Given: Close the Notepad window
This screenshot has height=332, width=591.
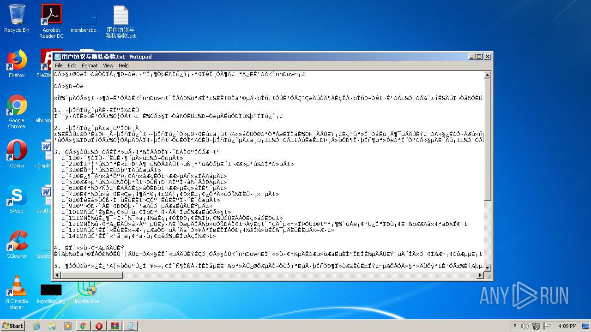Looking at the screenshot, I should tap(487, 57).
